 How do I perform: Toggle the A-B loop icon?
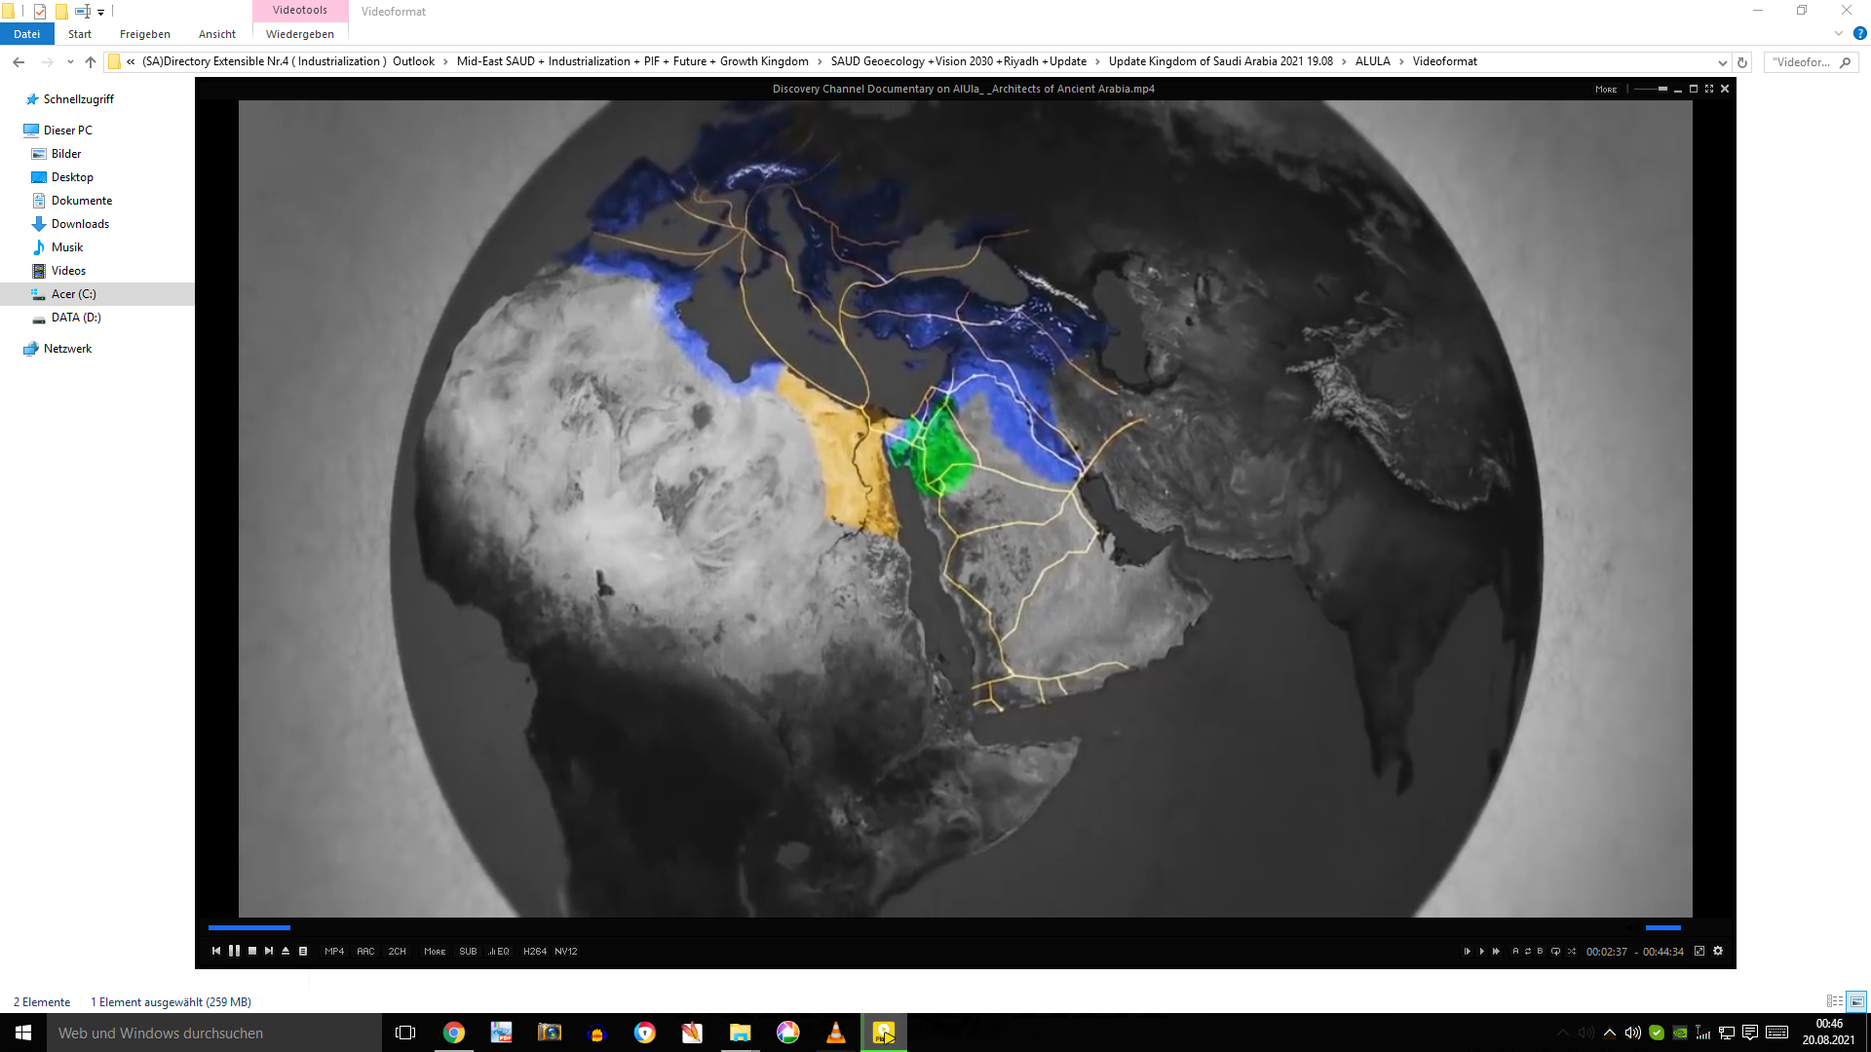click(1528, 952)
